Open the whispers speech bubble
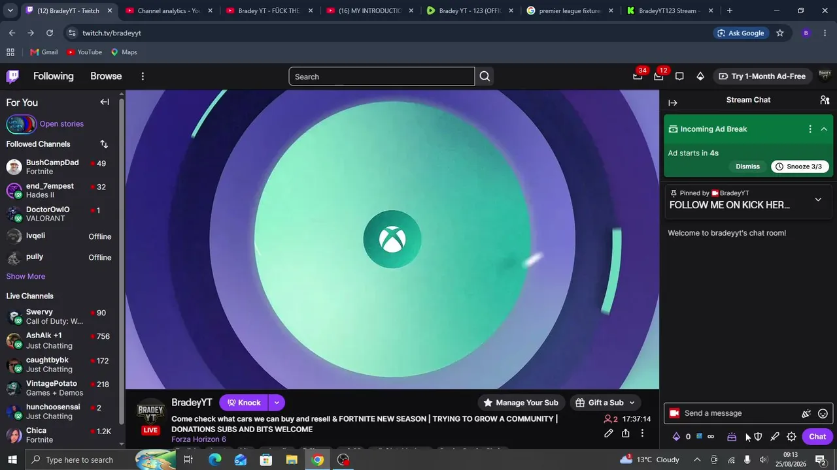The width and height of the screenshot is (837, 470). click(679, 76)
